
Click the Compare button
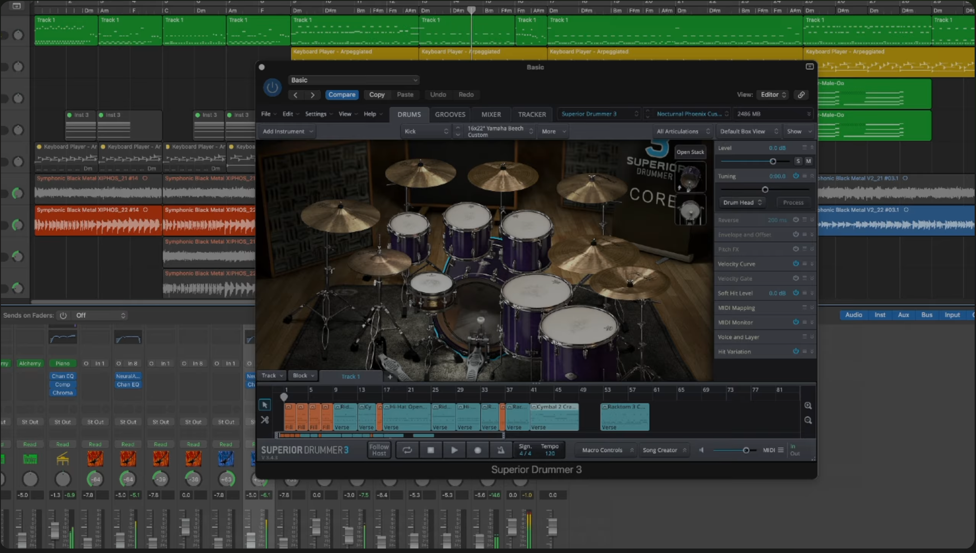(342, 95)
